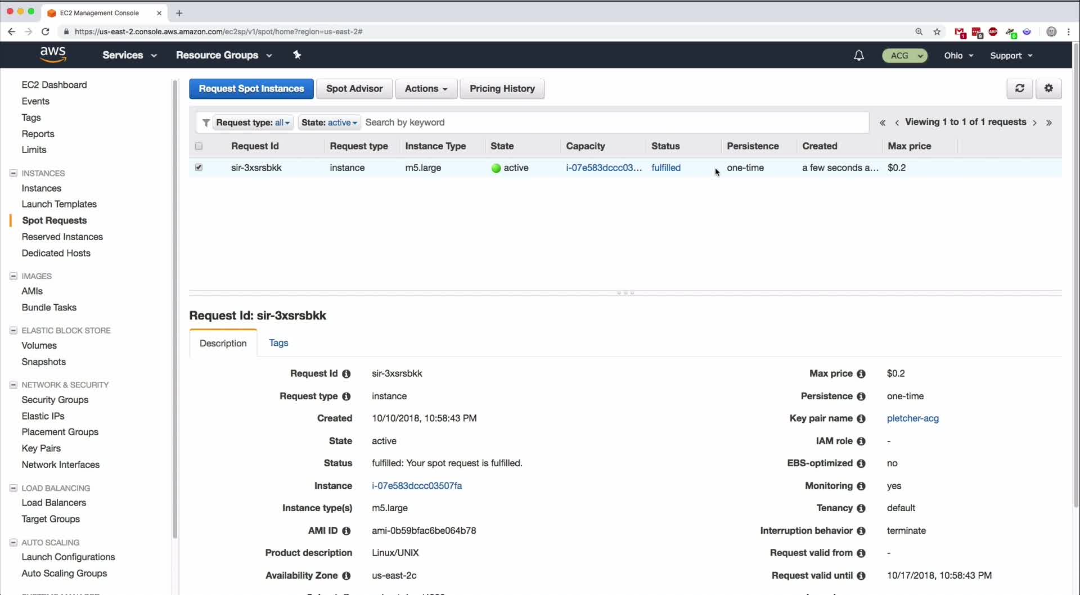Collapse the NETWORK & SECURITY section
Image resolution: width=1080 pixels, height=595 pixels.
tap(13, 385)
